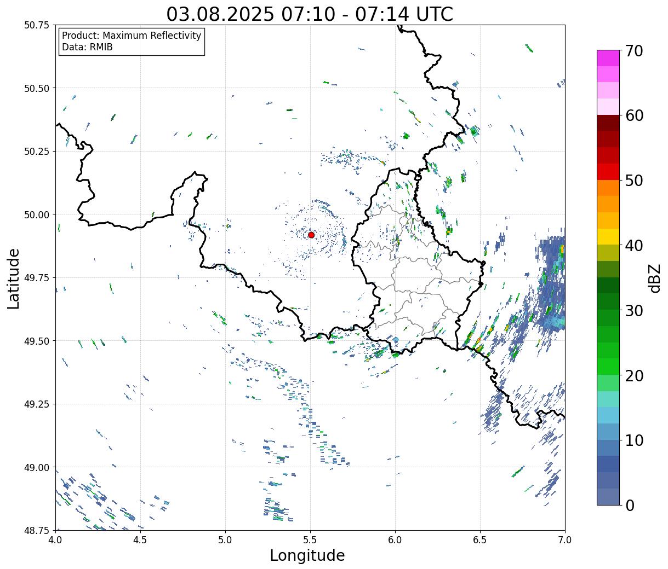Click the longitude tick label 6.5
Viewport: 668px width, 569px height.
(x=480, y=540)
